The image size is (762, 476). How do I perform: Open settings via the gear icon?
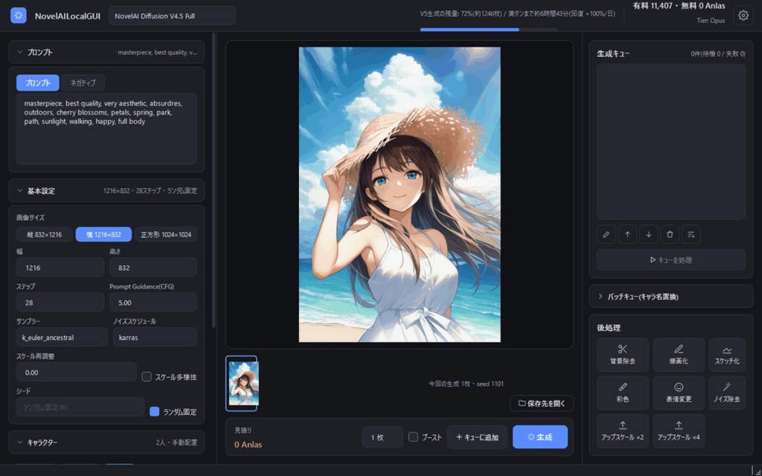pos(743,16)
